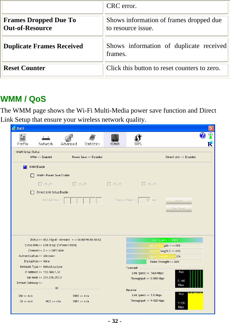Click the green antenna radio icon
This screenshot has height=323, width=230.
tap(211, 136)
